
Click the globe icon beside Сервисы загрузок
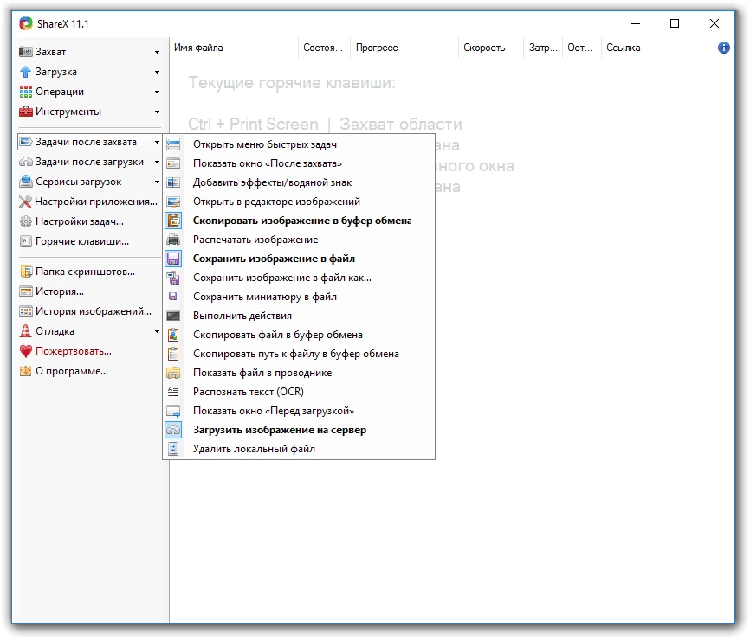[x=25, y=182]
